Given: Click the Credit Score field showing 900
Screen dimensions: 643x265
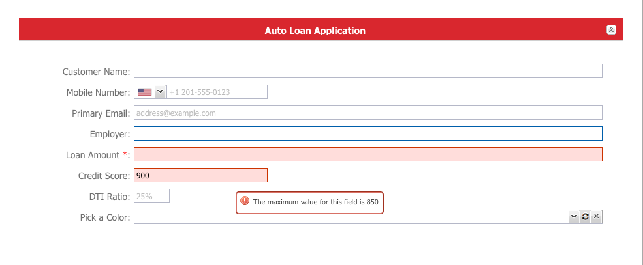Looking at the screenshot, I should coord(200,175).
